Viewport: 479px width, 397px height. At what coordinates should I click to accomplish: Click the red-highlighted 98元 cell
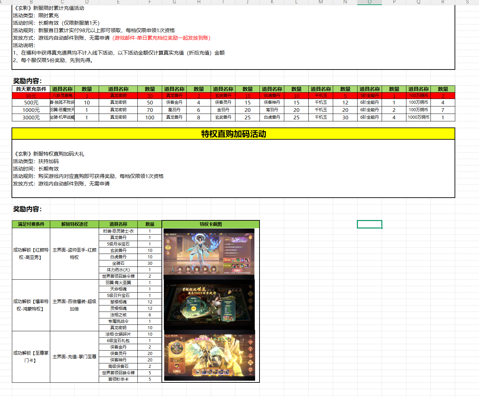pyautogui.click(x=31, y=96)
